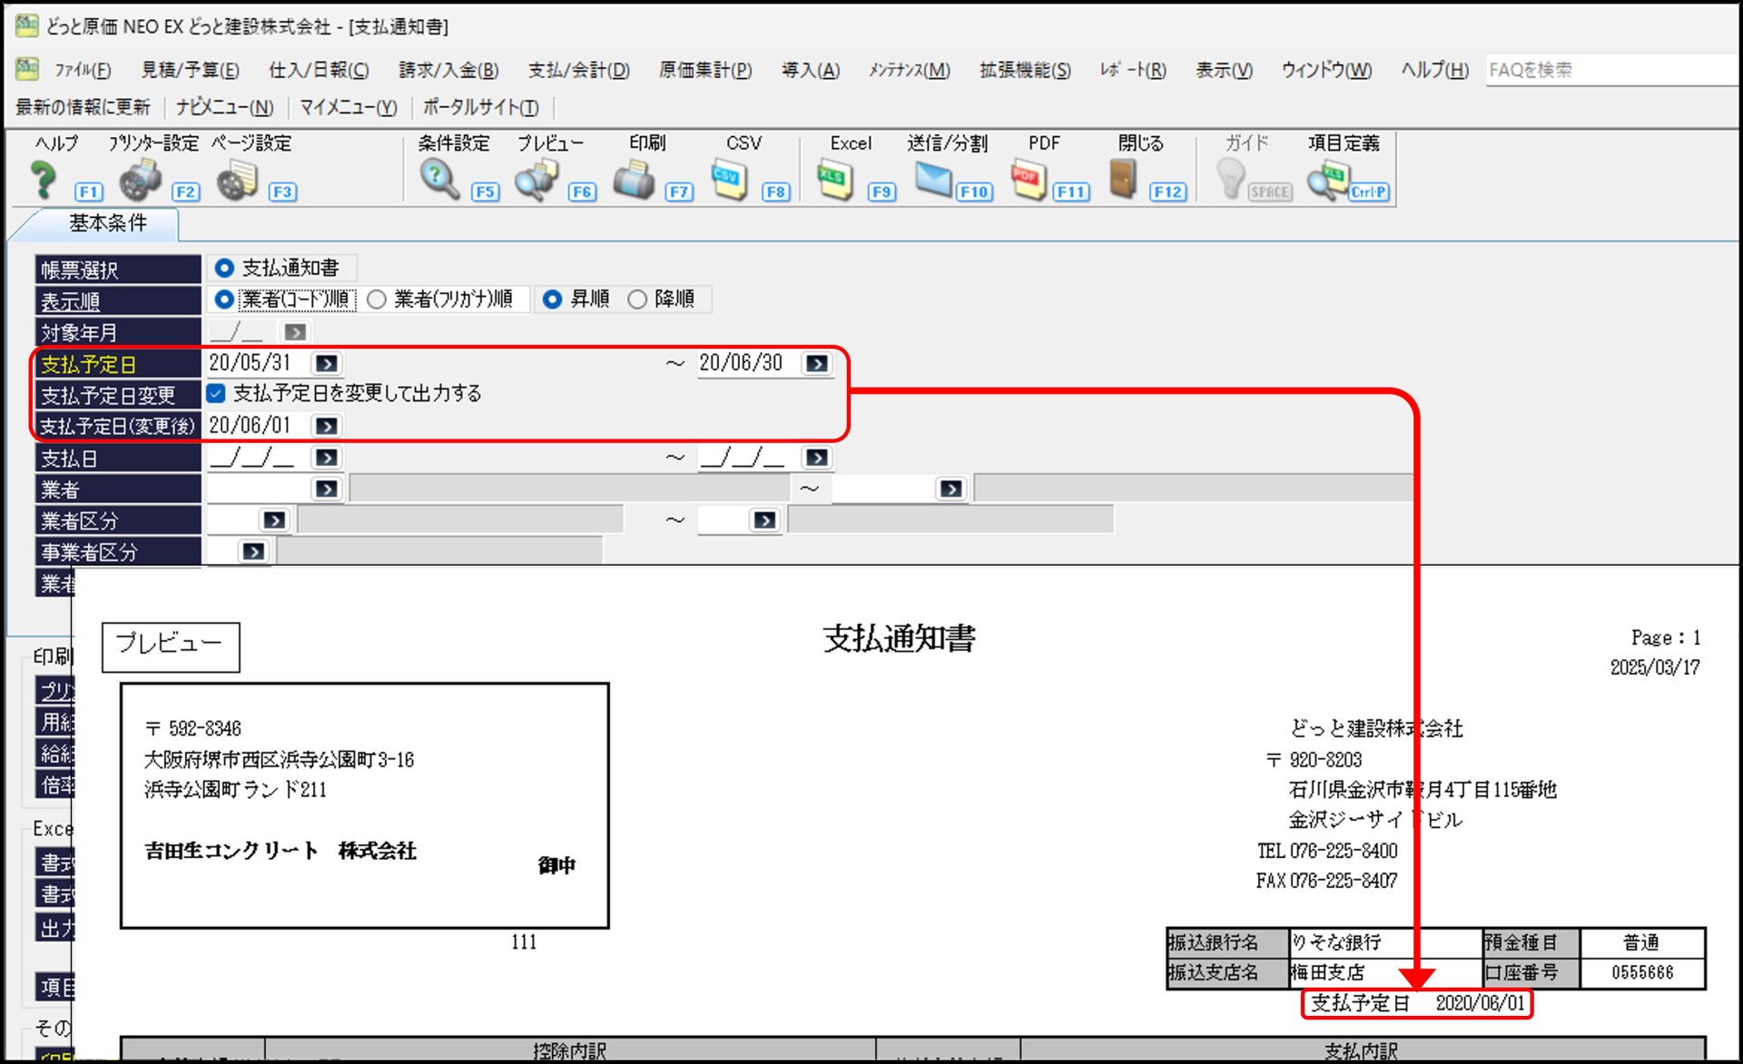The width and height of the screenshot is (1743, 1064).
Task: Click the Help question mark icon
Action: [43, 179]
